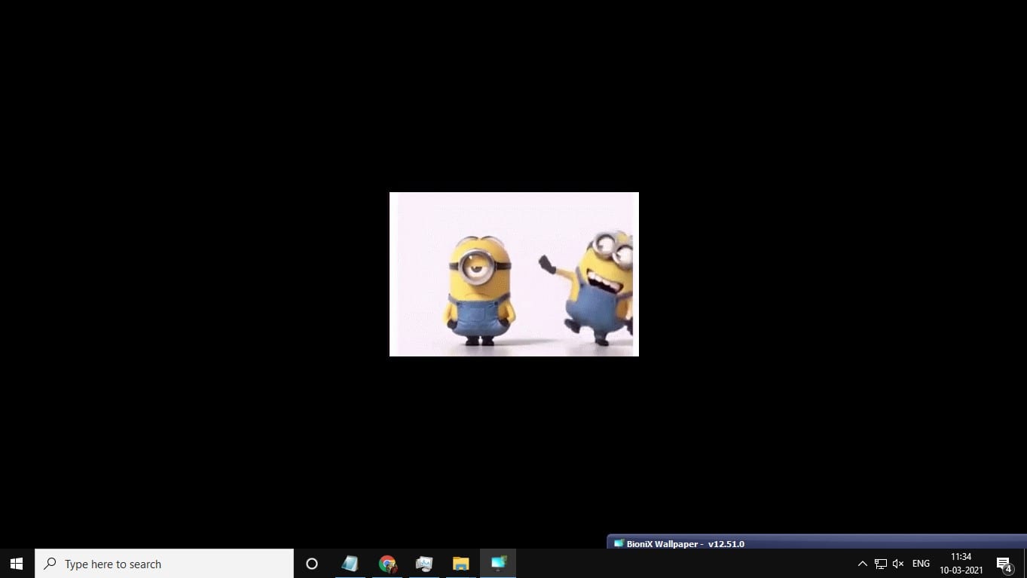The image size is (1027, 578).
Task: Open the Start menu
Action: pos(16,564)
